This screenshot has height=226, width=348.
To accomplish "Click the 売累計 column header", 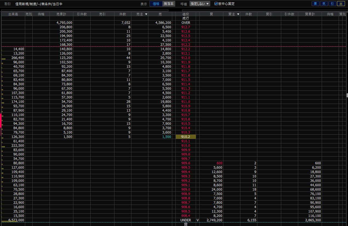I will [61, 14].
